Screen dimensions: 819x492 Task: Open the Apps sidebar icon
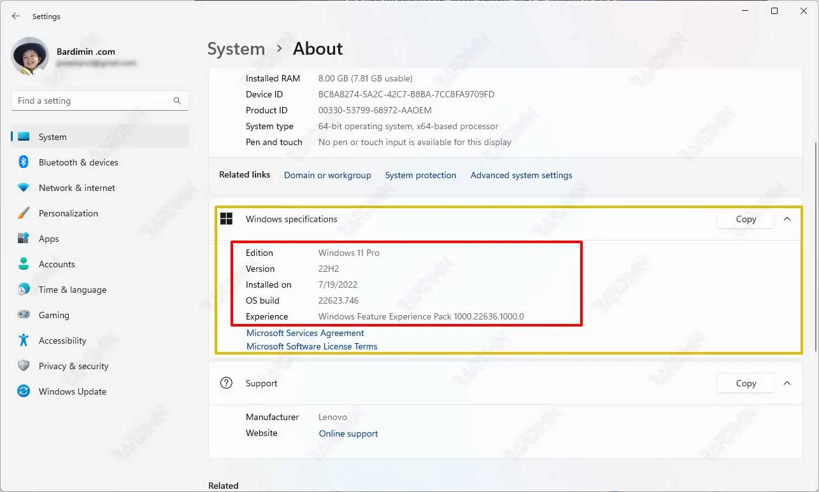[24, 239]
